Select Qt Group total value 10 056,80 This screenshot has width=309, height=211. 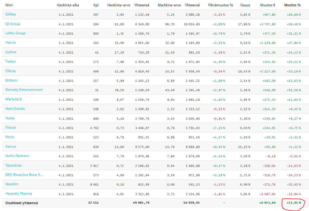(192, 24)
